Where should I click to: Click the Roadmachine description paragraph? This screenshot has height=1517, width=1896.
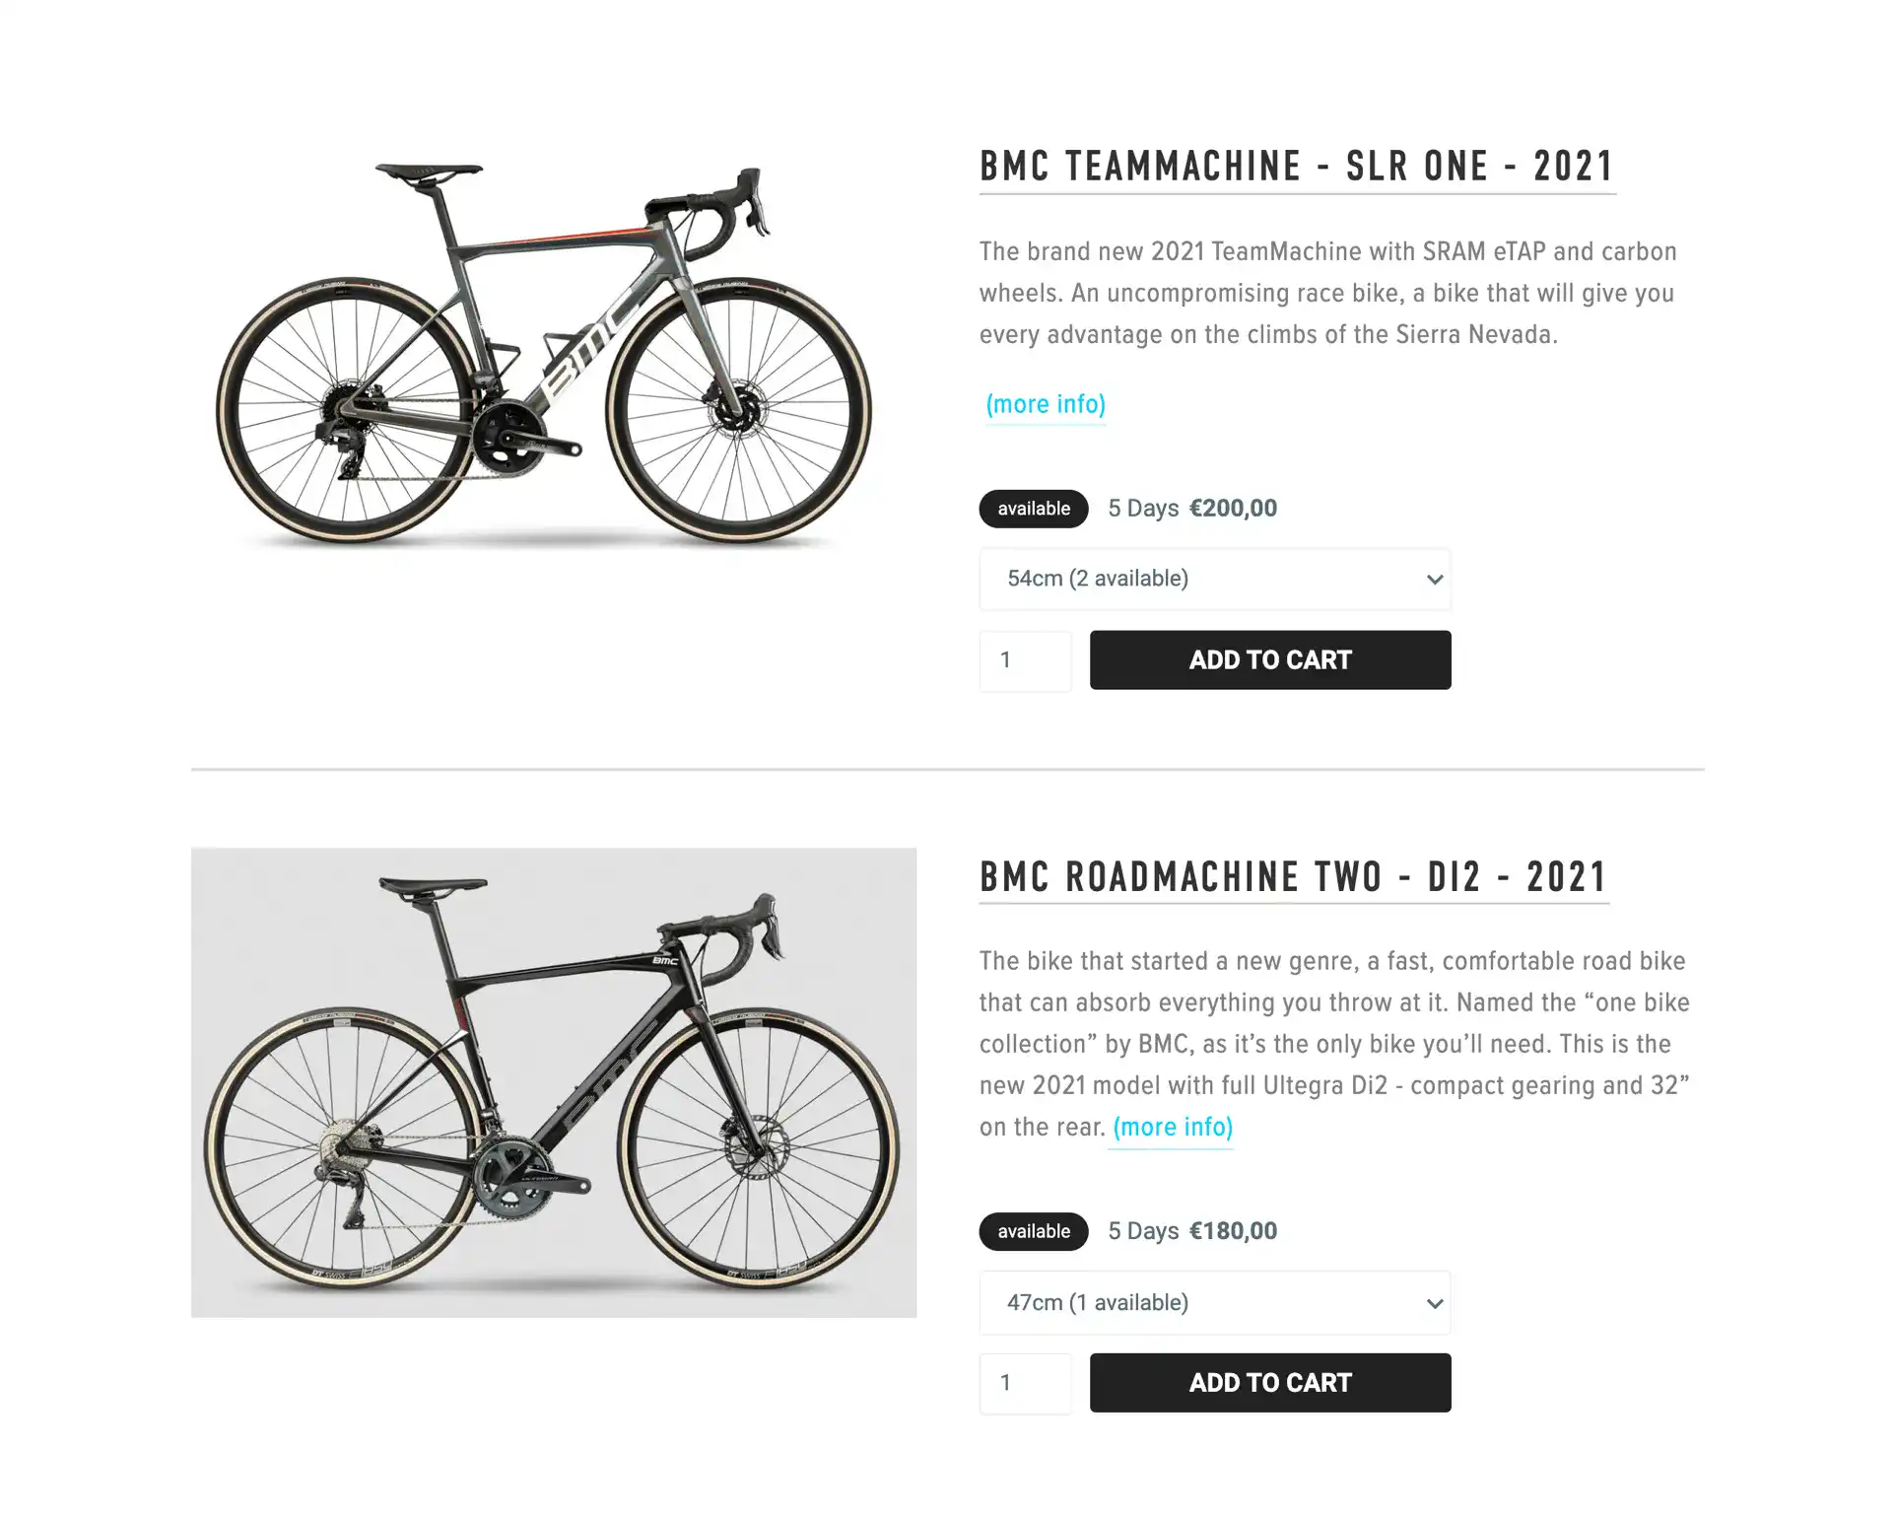[x=1334, y=1044]
